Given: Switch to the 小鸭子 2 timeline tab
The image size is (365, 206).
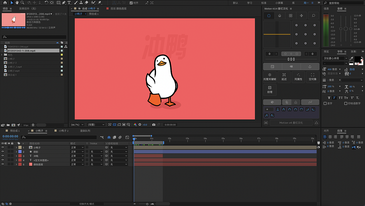Looking at the screenshot, I should 64,131.
